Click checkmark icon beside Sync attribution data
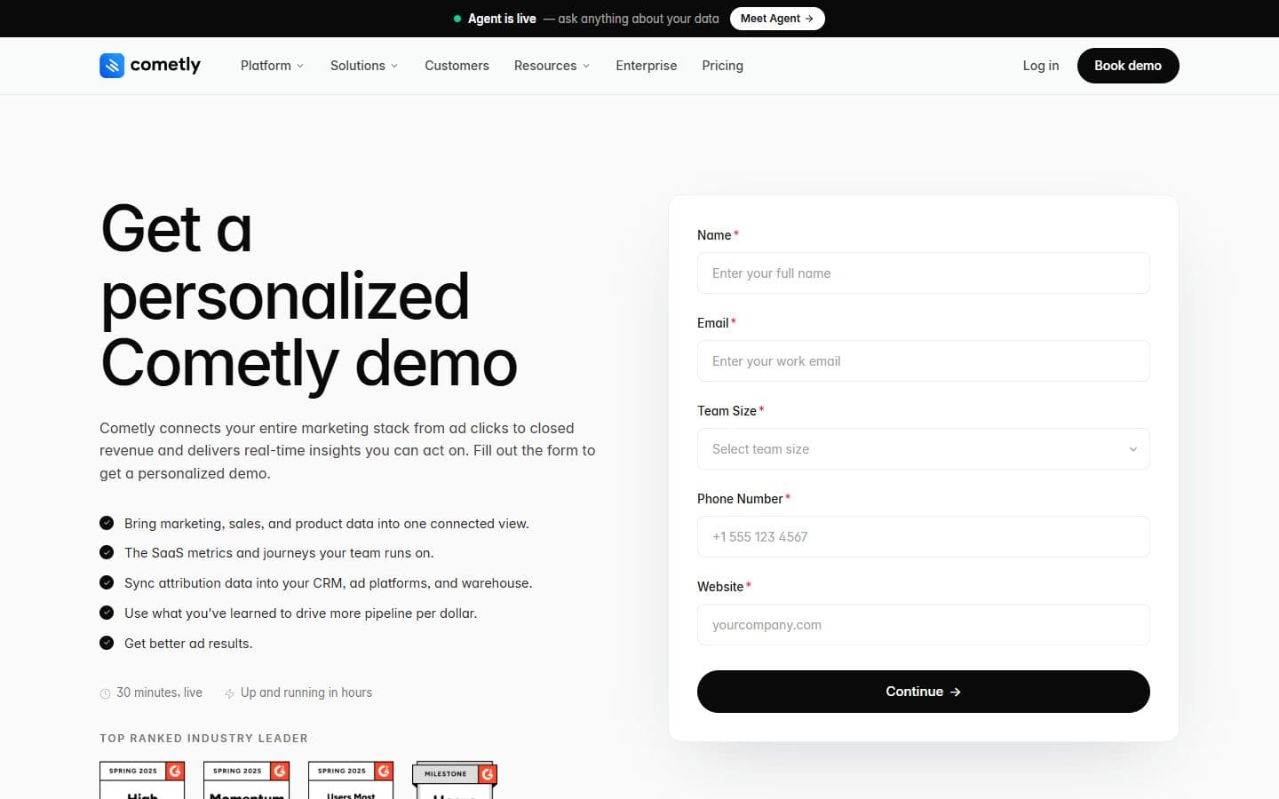The image size is (1279, 799). (107, 582)
